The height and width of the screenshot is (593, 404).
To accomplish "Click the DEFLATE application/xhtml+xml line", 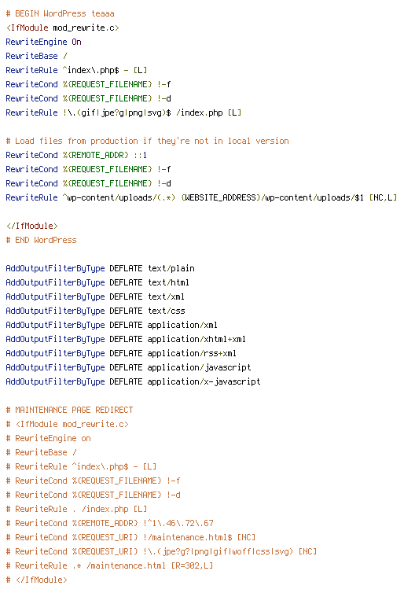I will click(x=126, y=339).
